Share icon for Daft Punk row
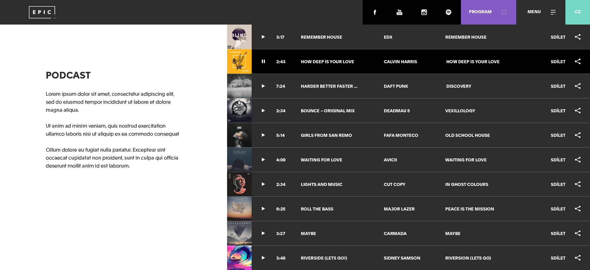 [x=578, y=86]
